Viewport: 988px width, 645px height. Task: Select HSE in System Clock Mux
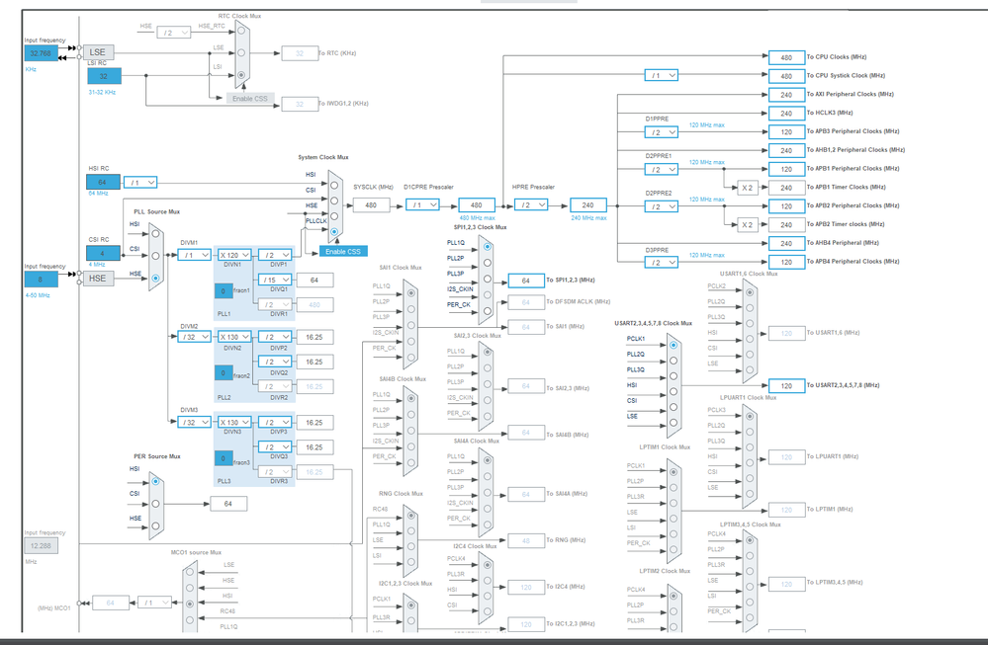click(334, 216)
